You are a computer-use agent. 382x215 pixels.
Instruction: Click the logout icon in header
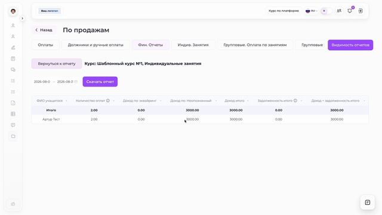click(361, 11)
